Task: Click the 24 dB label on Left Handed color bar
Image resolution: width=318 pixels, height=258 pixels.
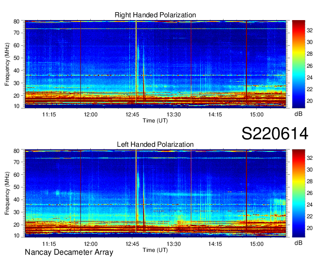Action: (310, 205)
